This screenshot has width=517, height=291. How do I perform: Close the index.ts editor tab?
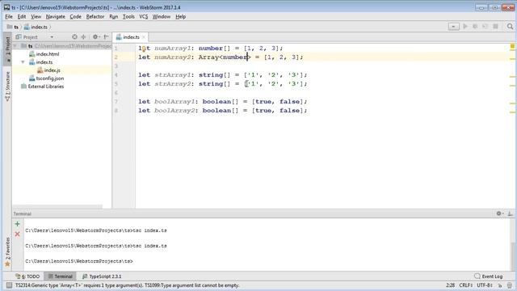(x=144, y=37)
